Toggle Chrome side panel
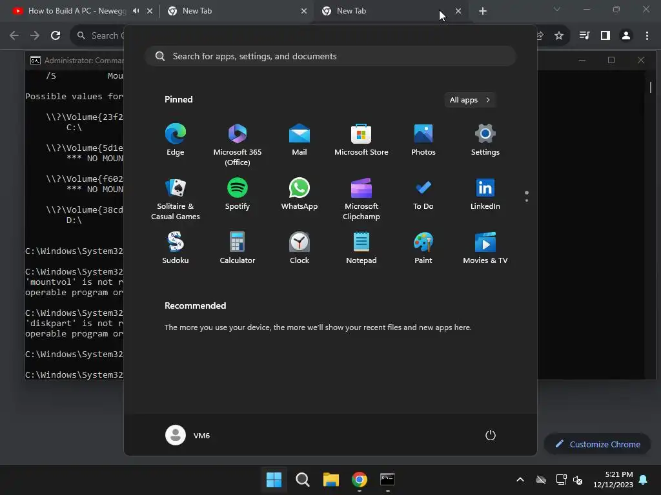 coord(605,35)
